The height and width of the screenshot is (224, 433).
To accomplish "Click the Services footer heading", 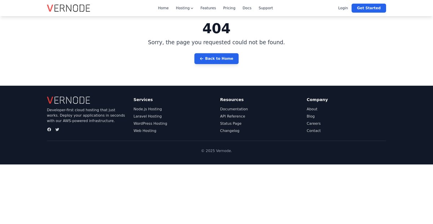I will [x=143, y=100].
